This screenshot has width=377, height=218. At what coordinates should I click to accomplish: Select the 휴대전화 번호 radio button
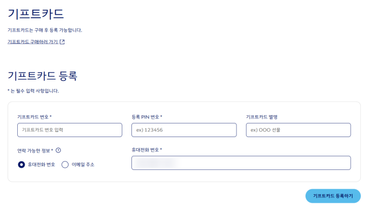click(x=21, y=164)
